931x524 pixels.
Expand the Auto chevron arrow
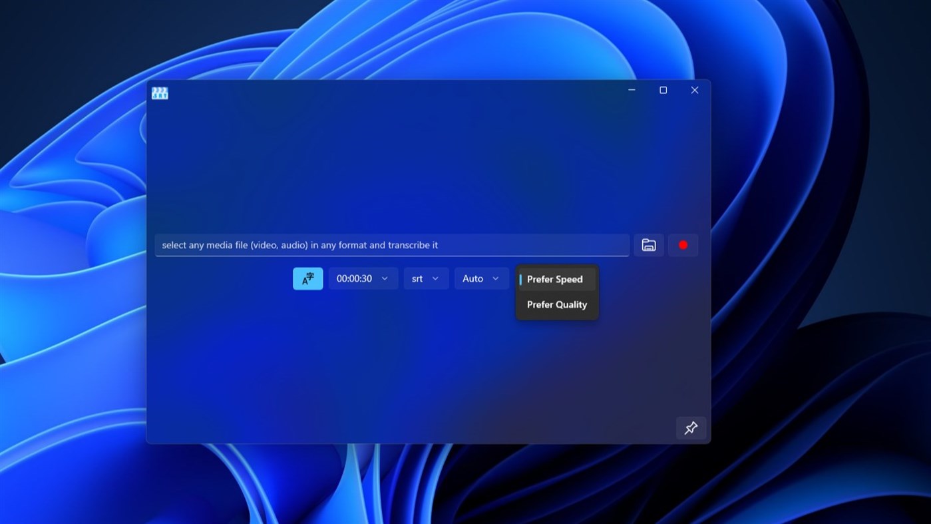[495, 278]
